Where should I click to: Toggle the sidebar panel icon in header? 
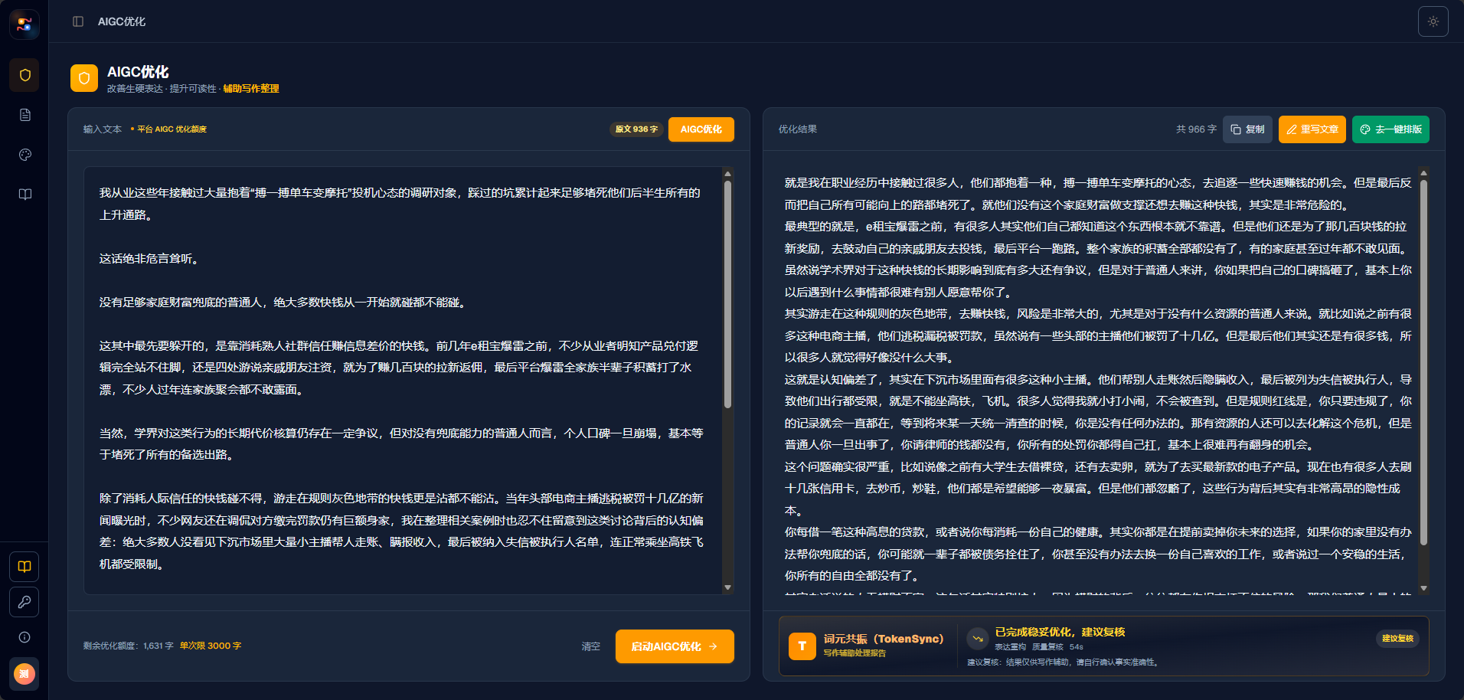pos(78,21)
